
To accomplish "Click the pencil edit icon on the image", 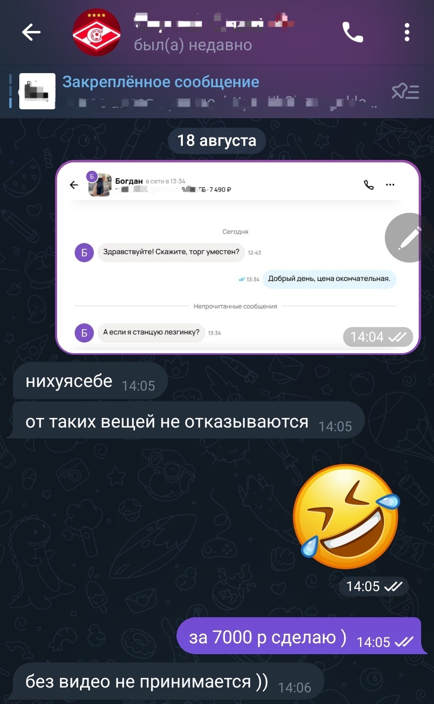I will click(409, 238).
